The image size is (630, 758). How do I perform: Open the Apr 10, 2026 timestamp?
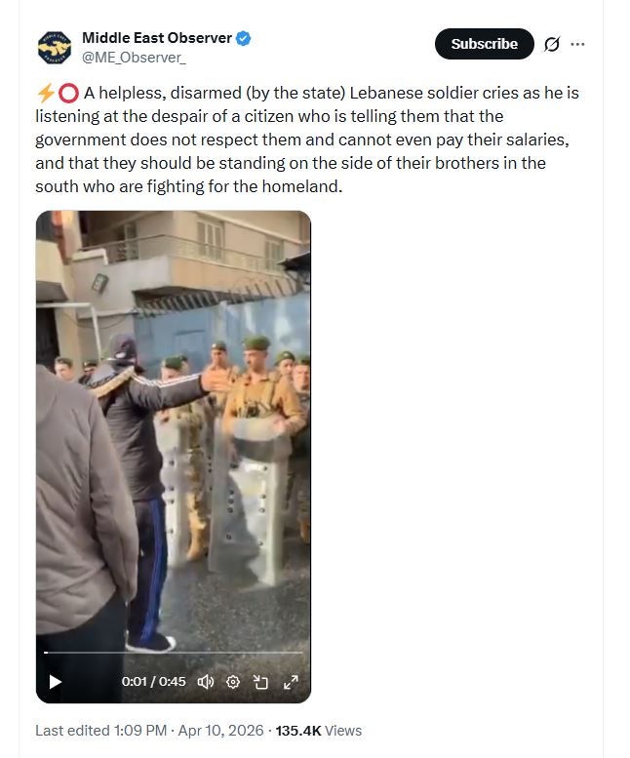220,731
